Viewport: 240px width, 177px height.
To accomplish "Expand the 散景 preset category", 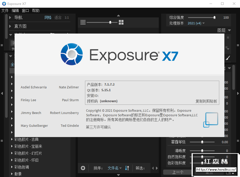I will [x=12, y=174].
